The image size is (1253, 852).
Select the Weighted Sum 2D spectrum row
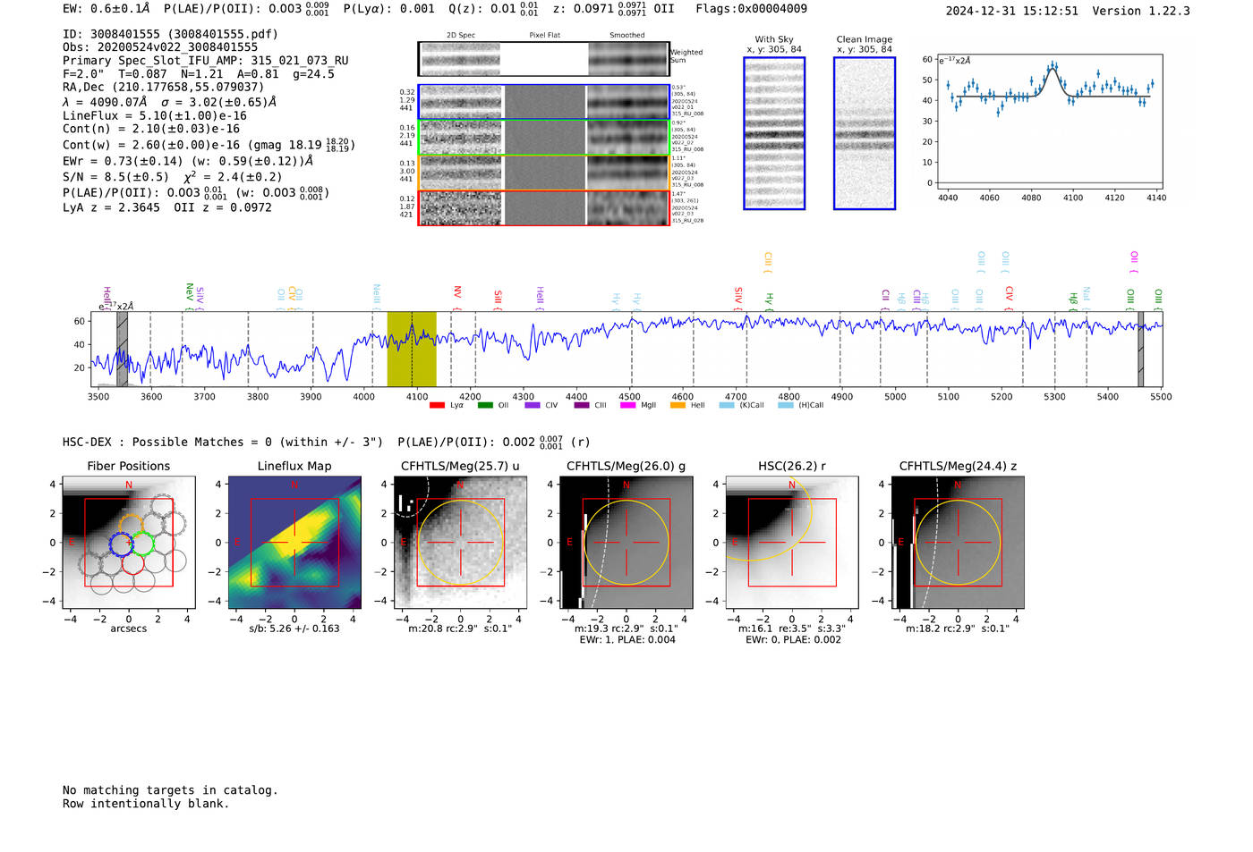tap(543, 59)
